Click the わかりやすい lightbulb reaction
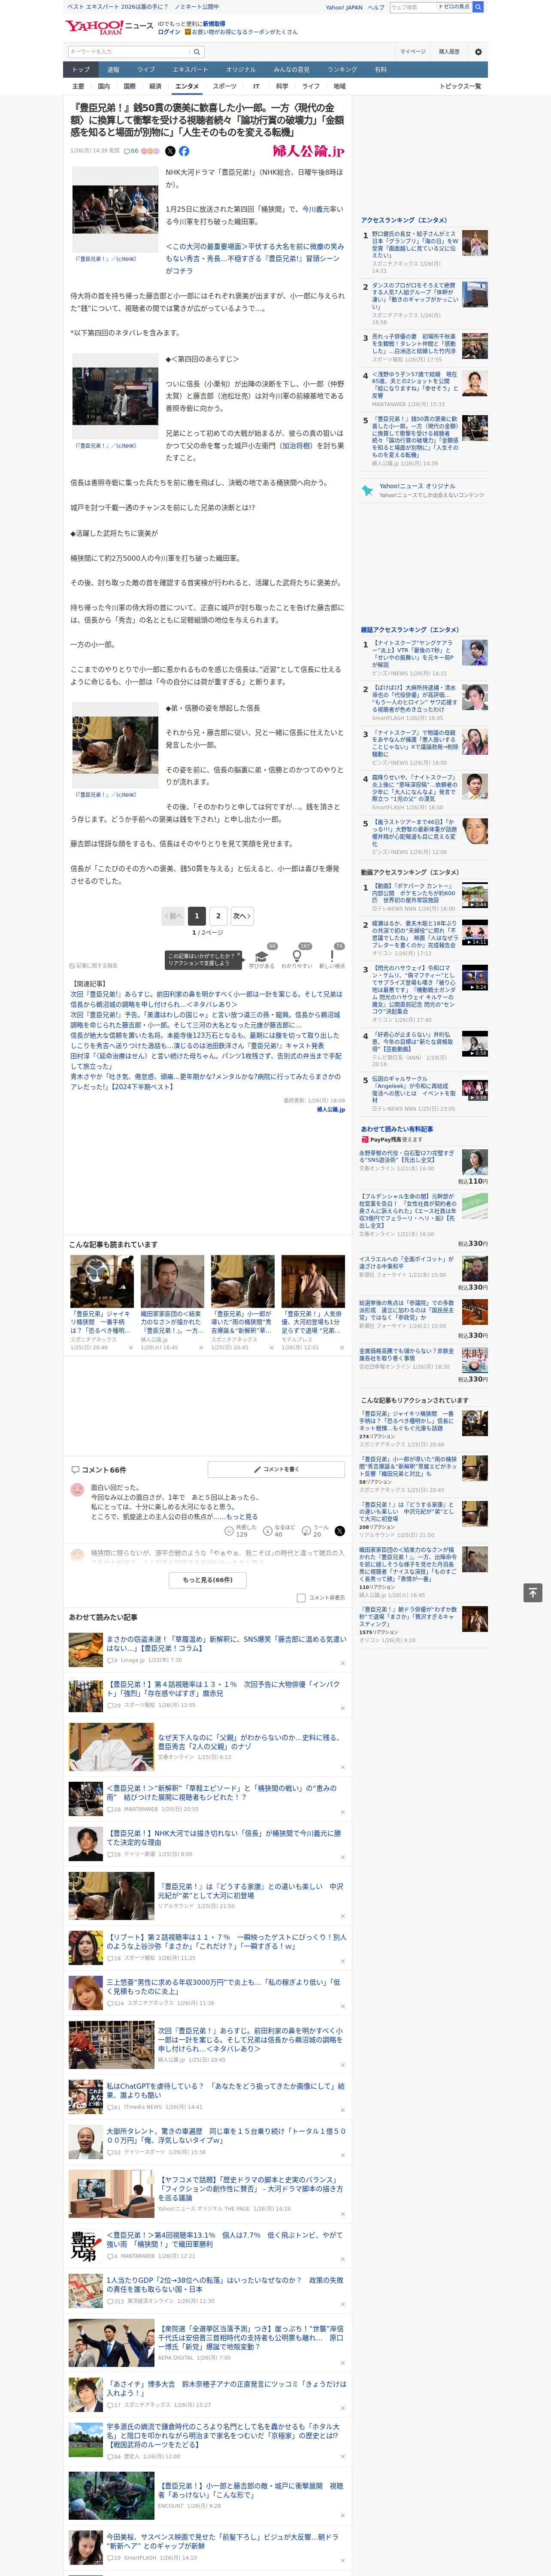The width and height of the screenshot is (551, 2576). pos(297,956)
